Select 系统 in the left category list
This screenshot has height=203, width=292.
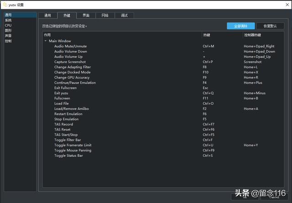coord(9,20)
